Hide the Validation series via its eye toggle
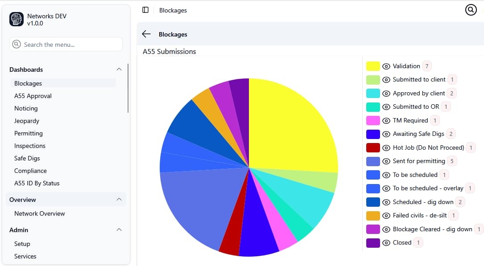484x266 pixels. click(386, 65)
